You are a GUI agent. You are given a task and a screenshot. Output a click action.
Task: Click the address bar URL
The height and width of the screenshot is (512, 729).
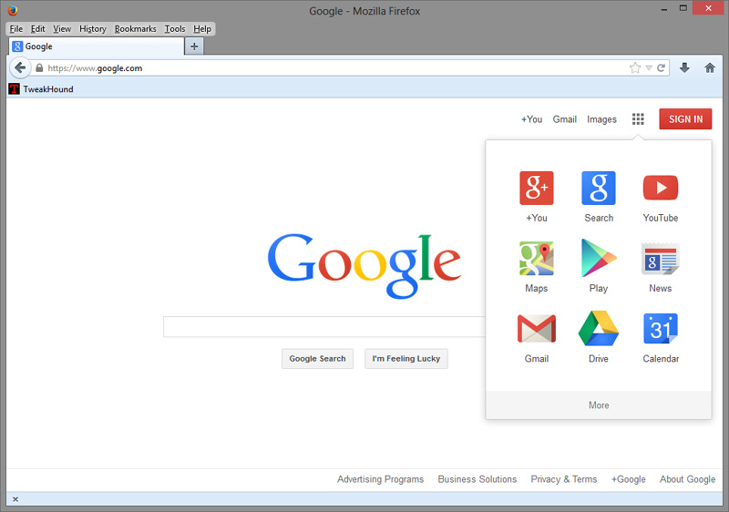pyautogui.click(x=95, y=68)
